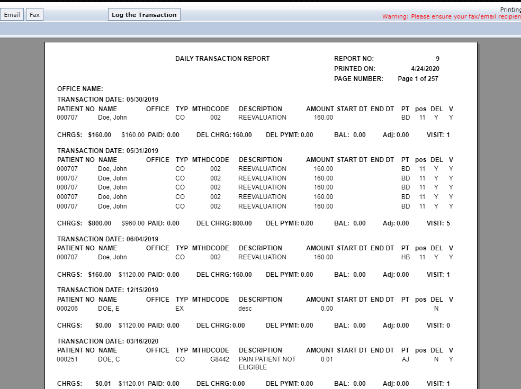This screenshot has width=521, height=389.
Task: Click the Email button
Action: coord(12,15)
